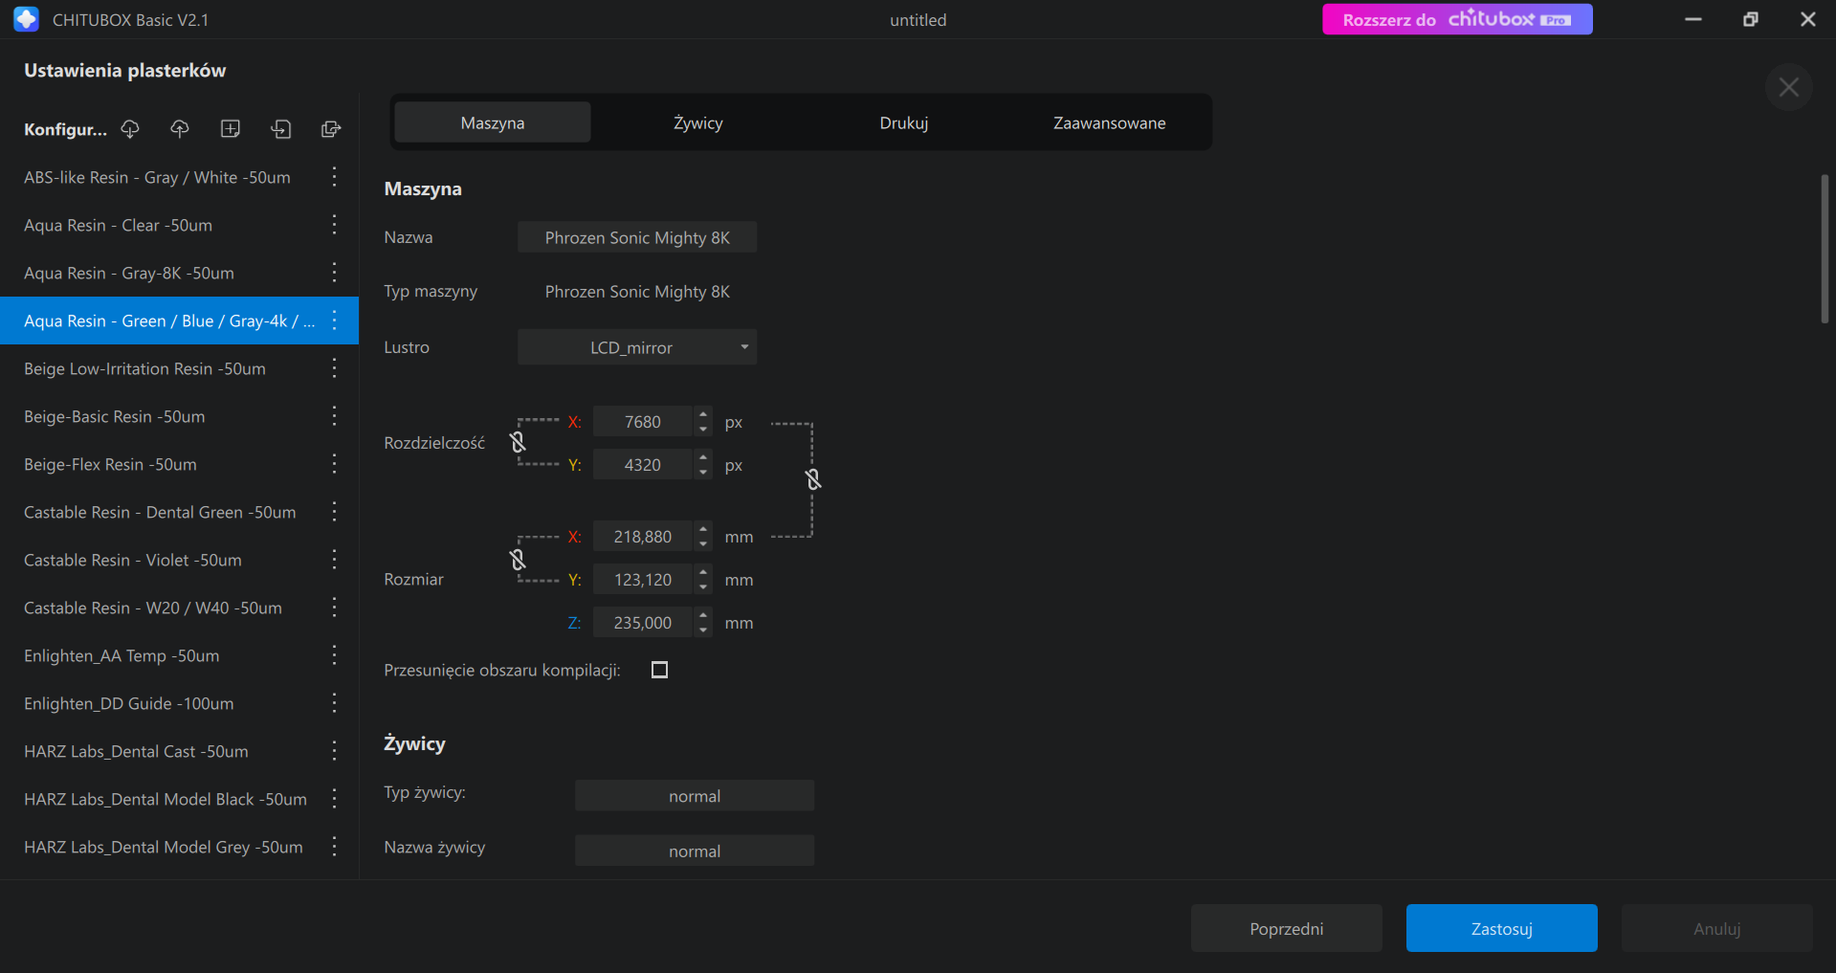Decrease size Z mm with down arrow
1836x973 pixels.
pyautogui.click(x=703, y=630)
